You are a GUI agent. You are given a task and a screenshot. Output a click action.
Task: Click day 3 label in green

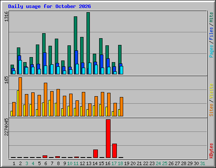(x=27, y=163)
